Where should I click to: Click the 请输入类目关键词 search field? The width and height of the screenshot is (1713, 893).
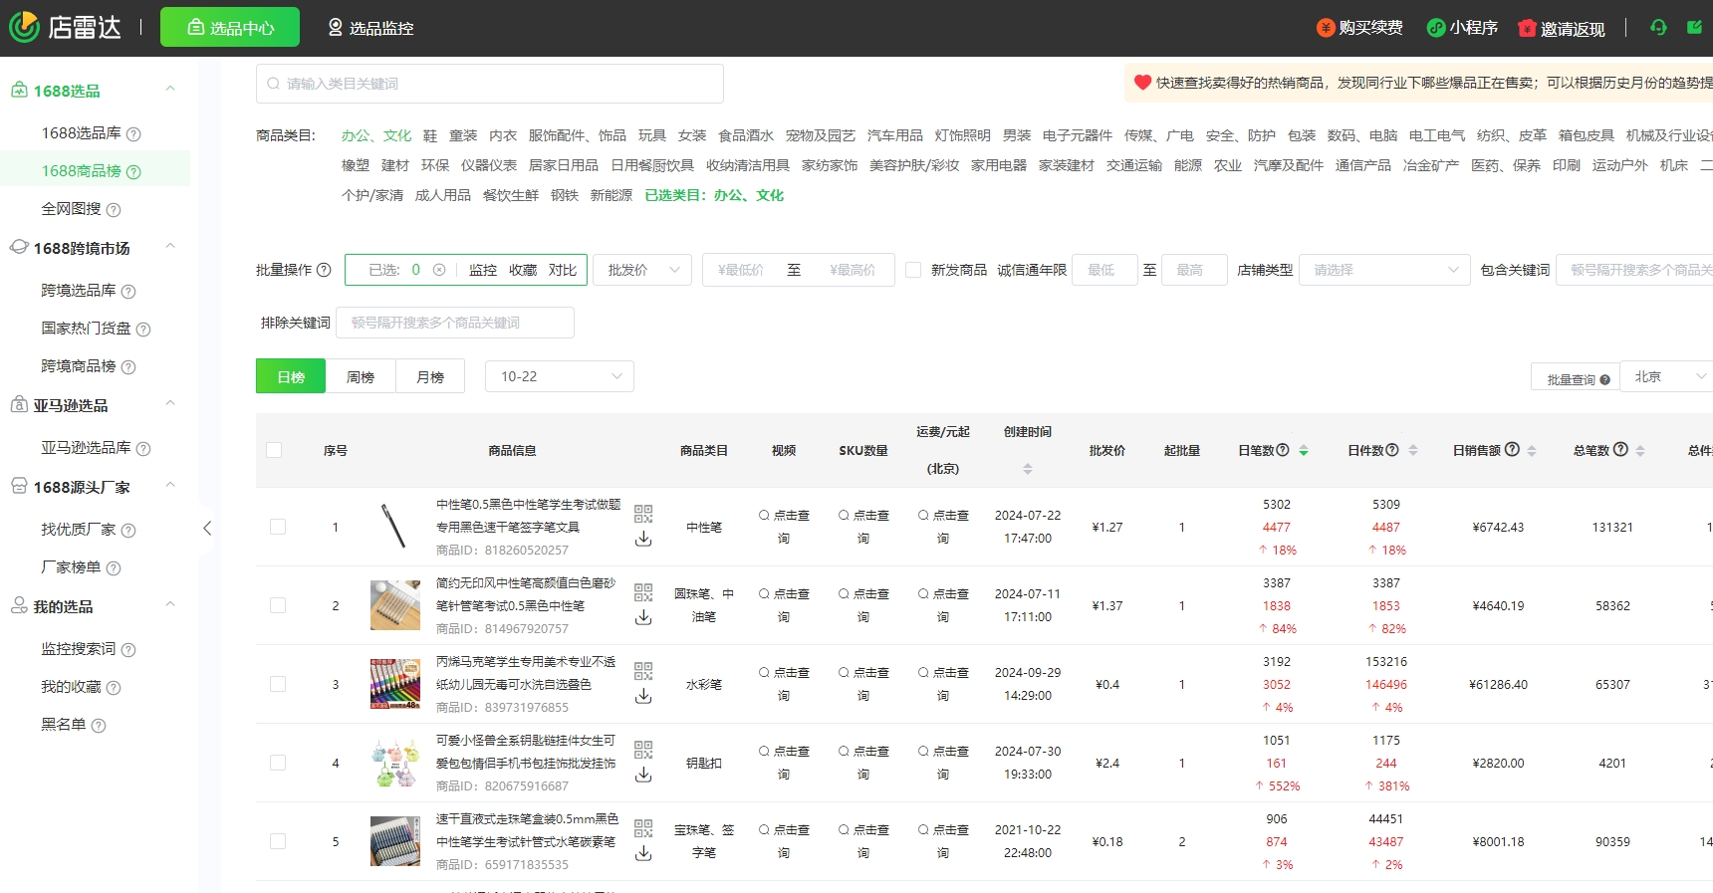490,84
